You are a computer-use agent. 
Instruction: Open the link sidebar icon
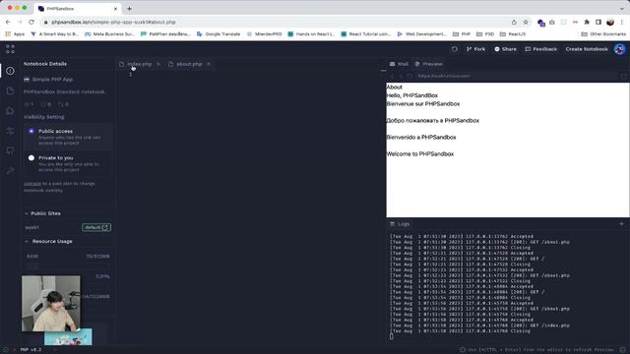click(x=11, y=171)
